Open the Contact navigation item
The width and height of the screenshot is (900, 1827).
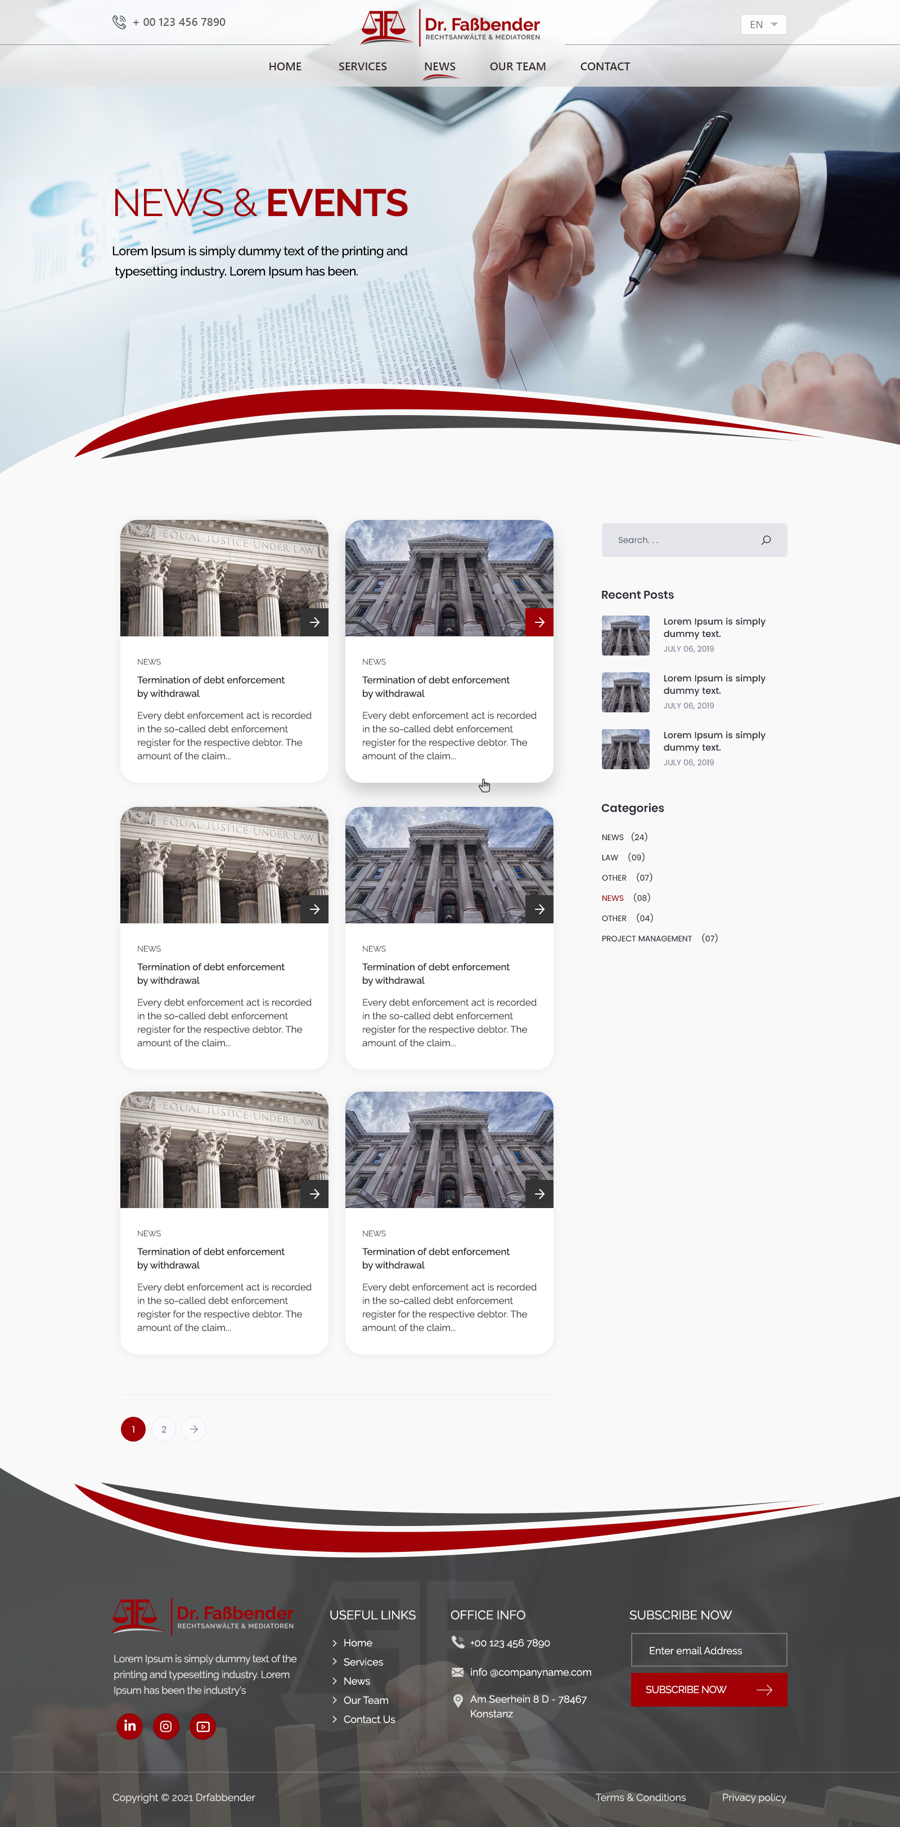tap(604, 66)
